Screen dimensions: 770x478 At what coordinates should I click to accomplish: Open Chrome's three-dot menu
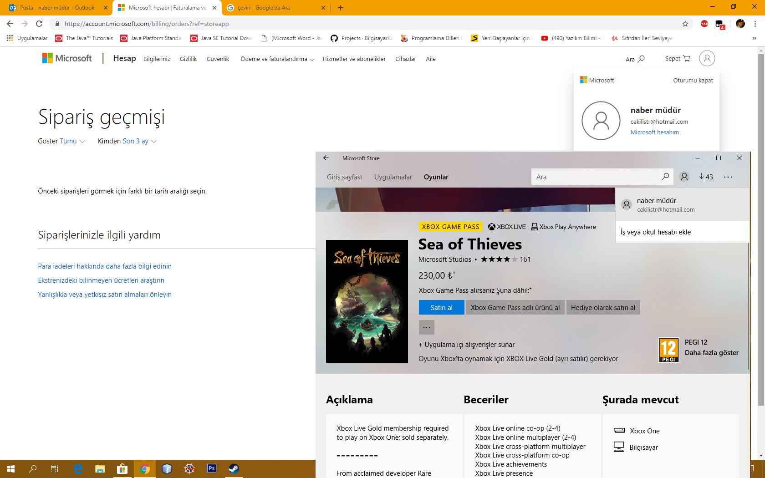(755, 24)
